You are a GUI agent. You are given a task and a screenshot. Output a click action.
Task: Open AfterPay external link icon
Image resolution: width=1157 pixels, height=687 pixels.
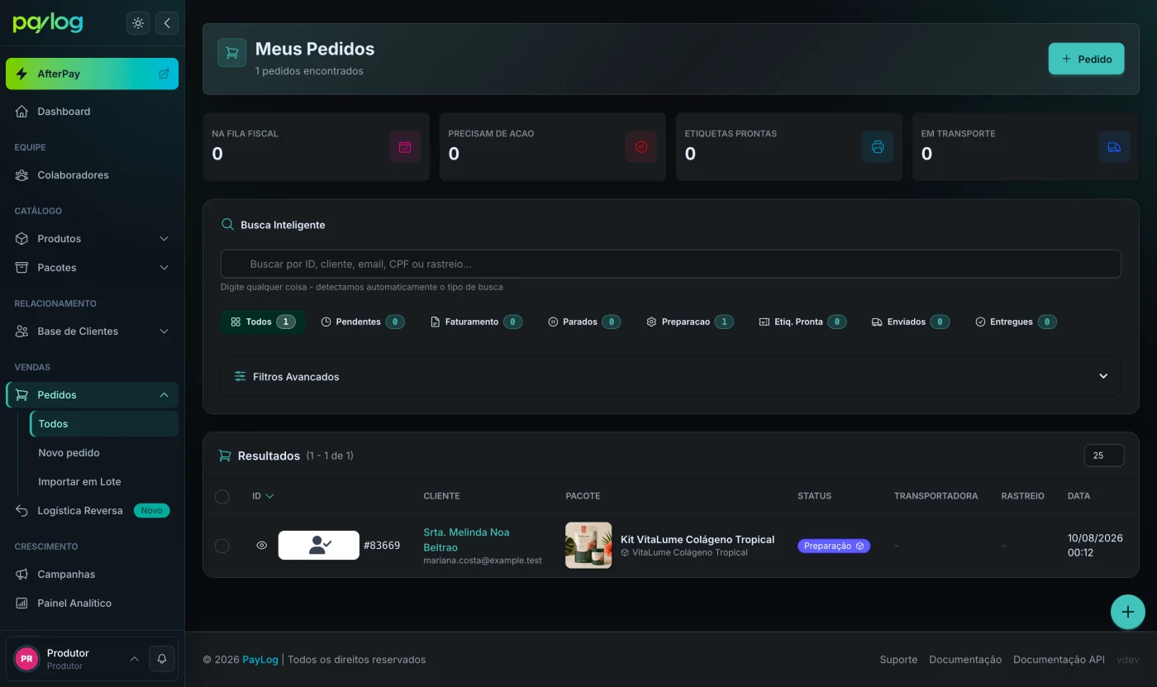(164, 74)
